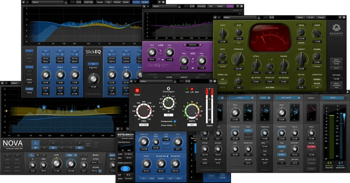Open the Normal mode dropdown above 80 Hz in SlickEQ
The width and height of the screenshot is (350, 183).
45,58
